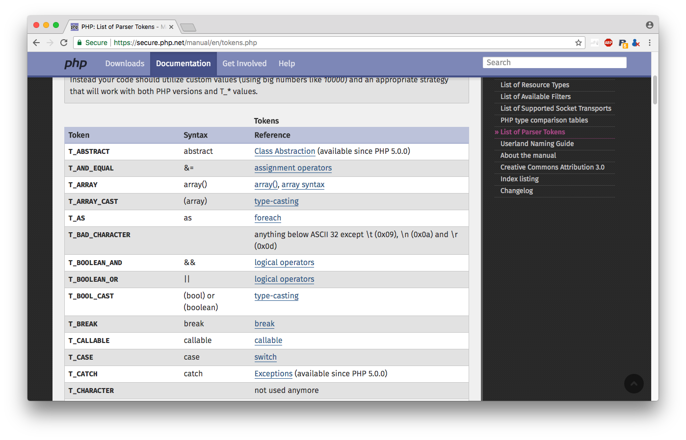The width and height of the screenshot is (686, 440).
Task: Open List of Resource Types in sidebar
Action: tap(535, 85)
